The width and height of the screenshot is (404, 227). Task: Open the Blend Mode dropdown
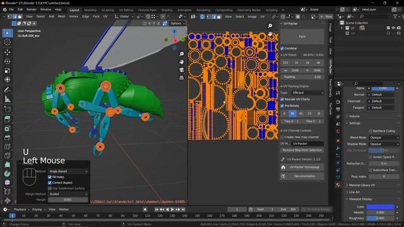[384, 137]
